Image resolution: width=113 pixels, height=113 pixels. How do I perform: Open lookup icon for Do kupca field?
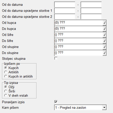(x=104, y=29)
